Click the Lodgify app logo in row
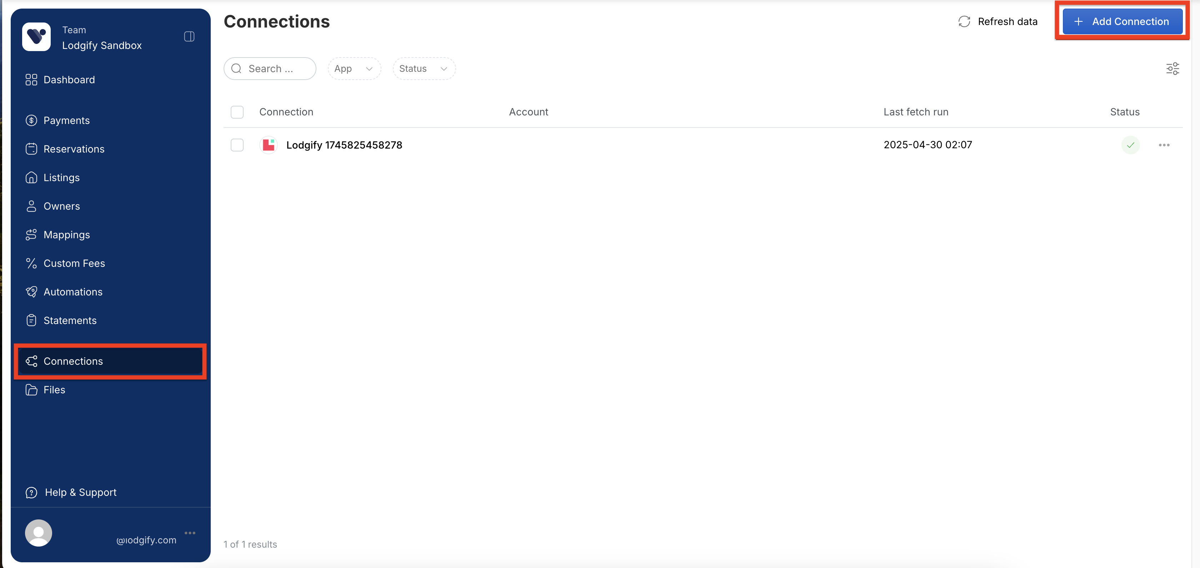This screenshot has width=1200, height=568. 268,145
